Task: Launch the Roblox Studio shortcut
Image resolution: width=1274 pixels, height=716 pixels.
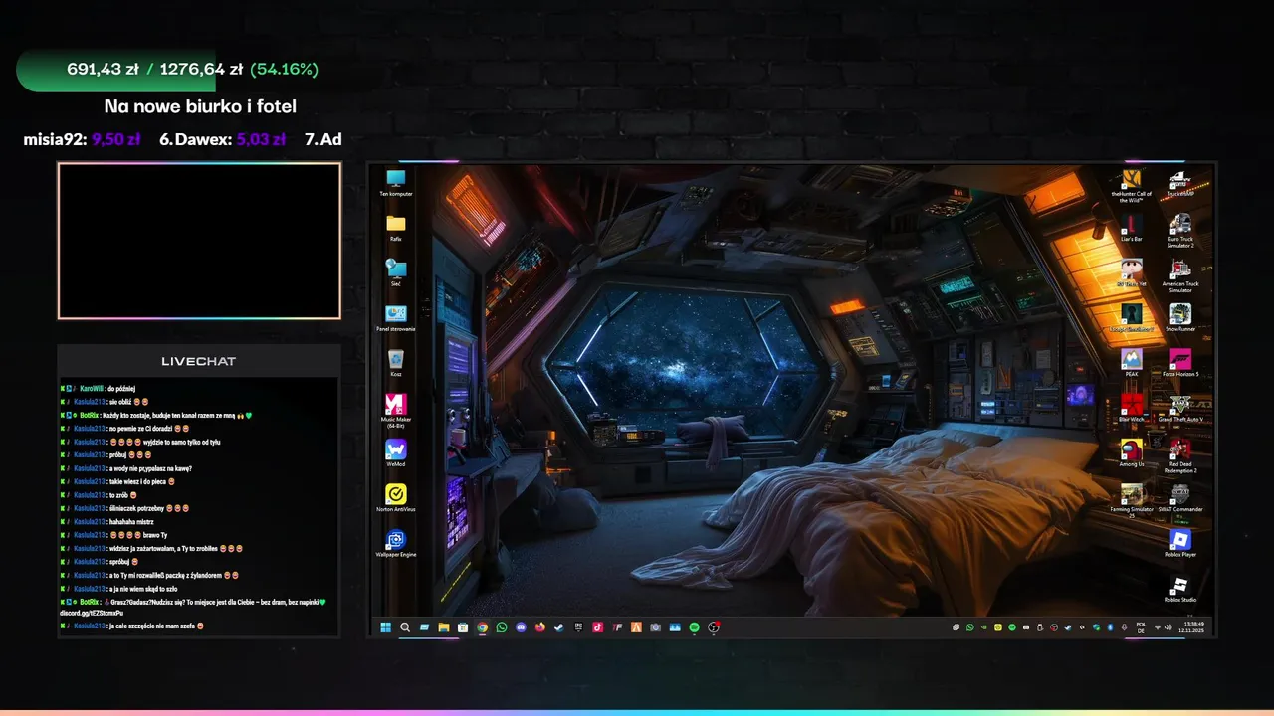Action: pos(1180,588)
